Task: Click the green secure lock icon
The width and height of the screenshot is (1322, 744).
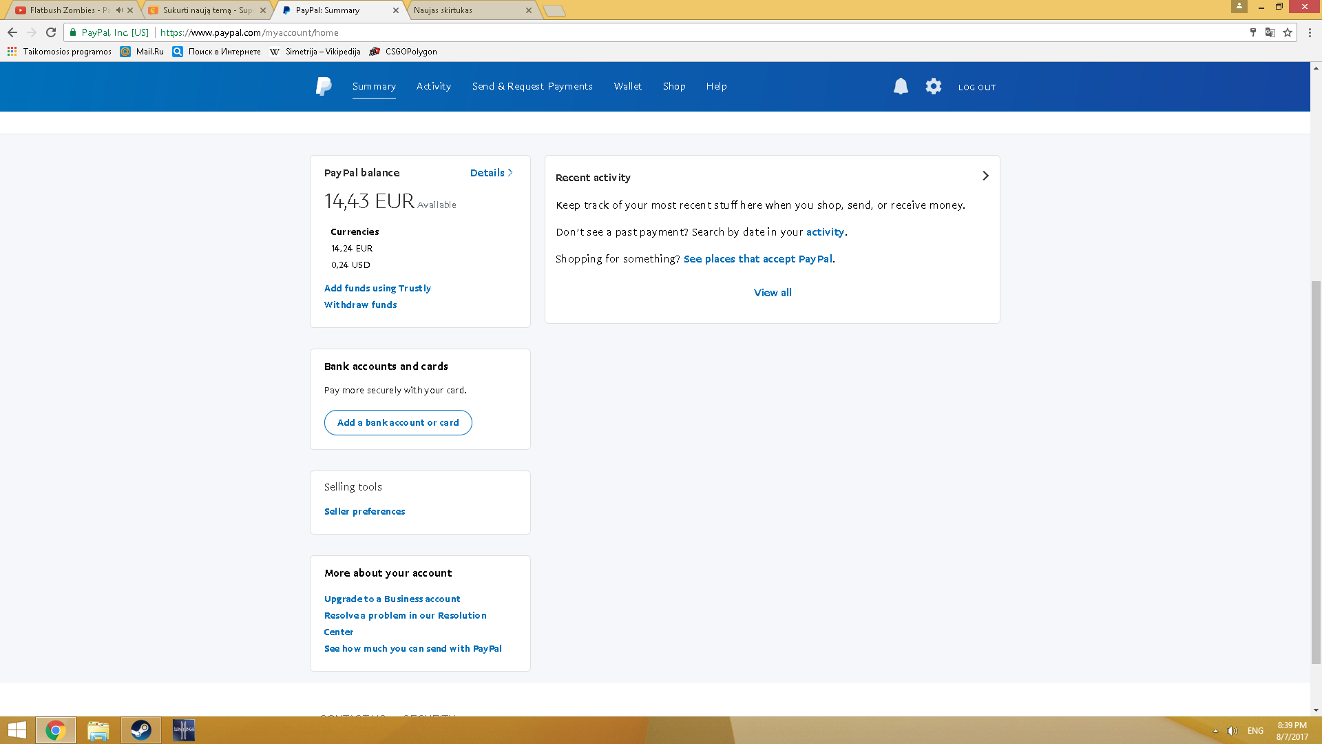Action: 73,32
